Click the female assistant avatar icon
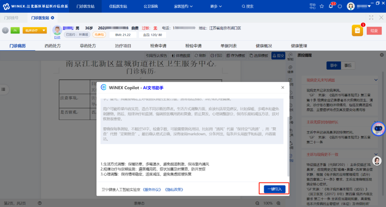This screenshot has width=386, height=207. pos(377,161)
